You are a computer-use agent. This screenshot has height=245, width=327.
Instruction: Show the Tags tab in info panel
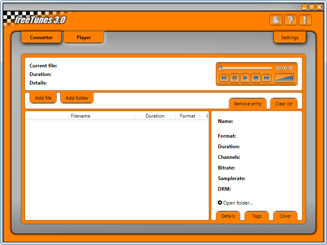tap(257, 216)
